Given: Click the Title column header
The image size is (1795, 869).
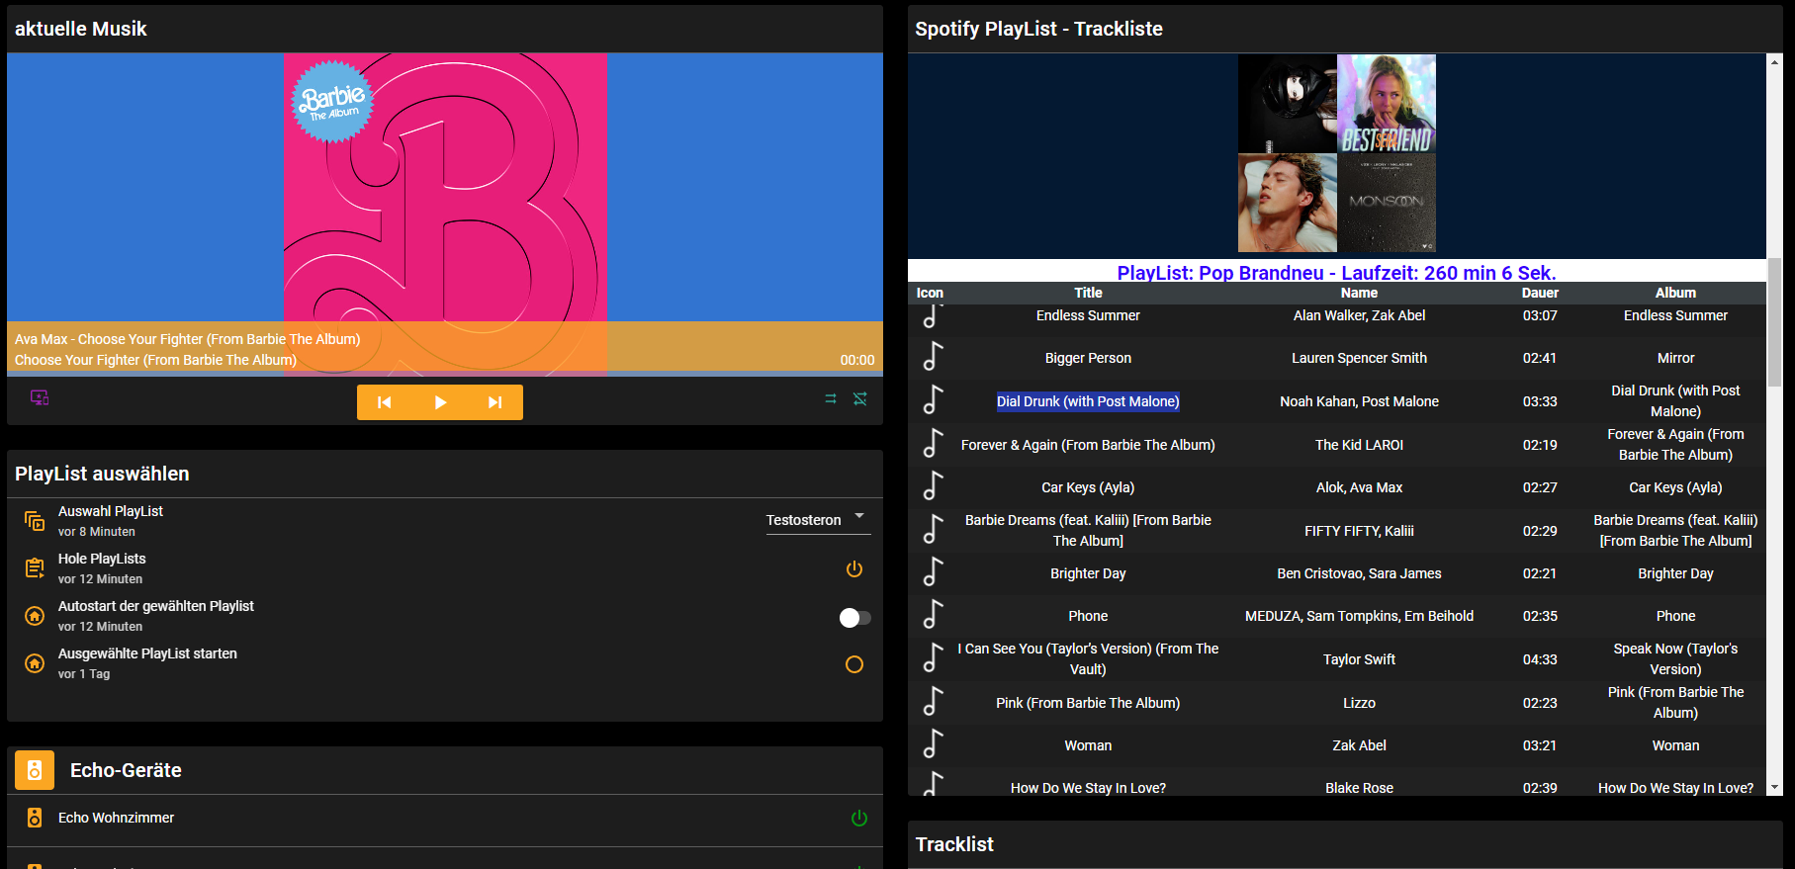Looking at the screenshot, I should [1088, 293].
